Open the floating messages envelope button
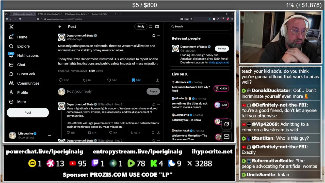The height and width of the screenshot is (183, 325). [226, 137]
